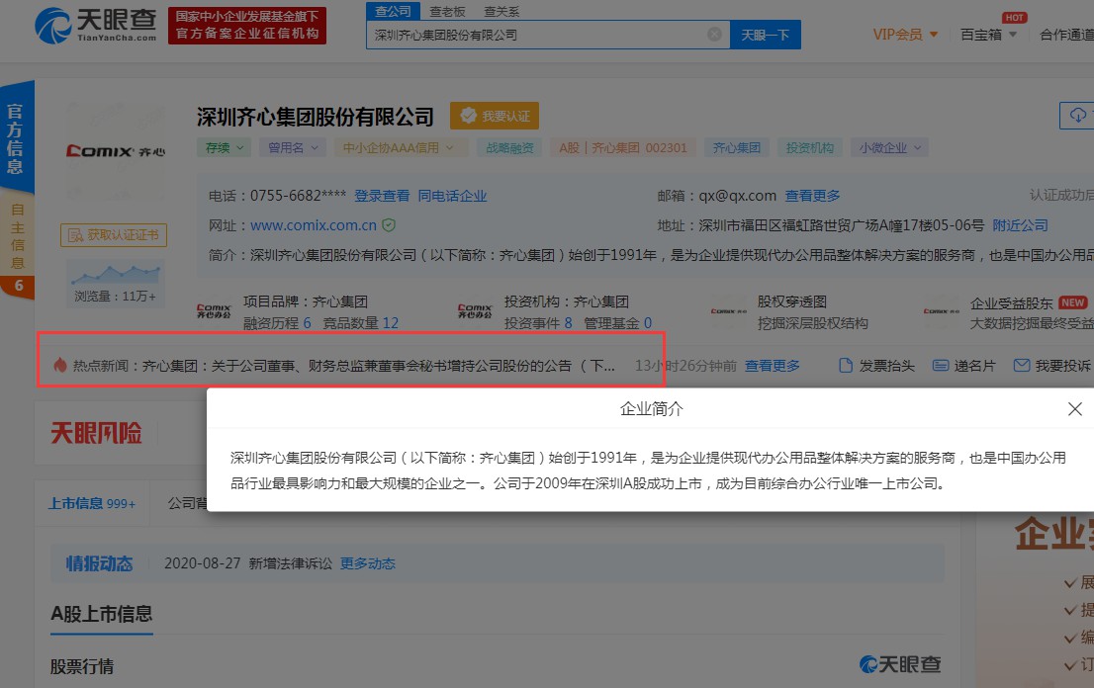The image size is (1094, 688).
Task: Expand the 存续 status tag dropdown
Action: tap(224, 147)
